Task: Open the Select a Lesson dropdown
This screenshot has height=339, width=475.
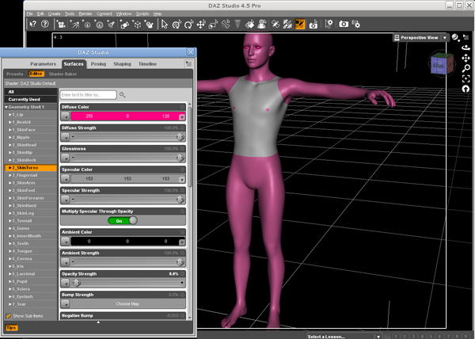Action: pyautogui.click(x=344, y=337)
